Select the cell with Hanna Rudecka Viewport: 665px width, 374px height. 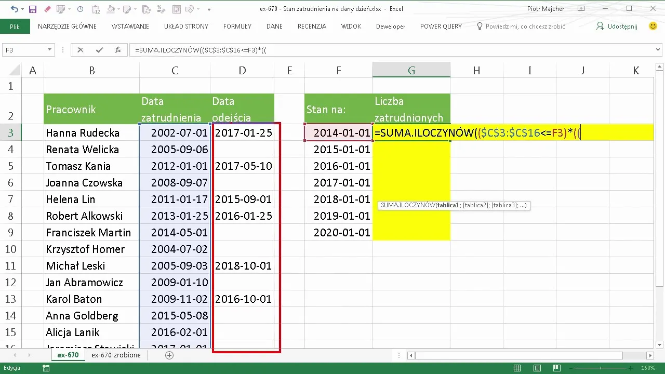pos(92,133)
